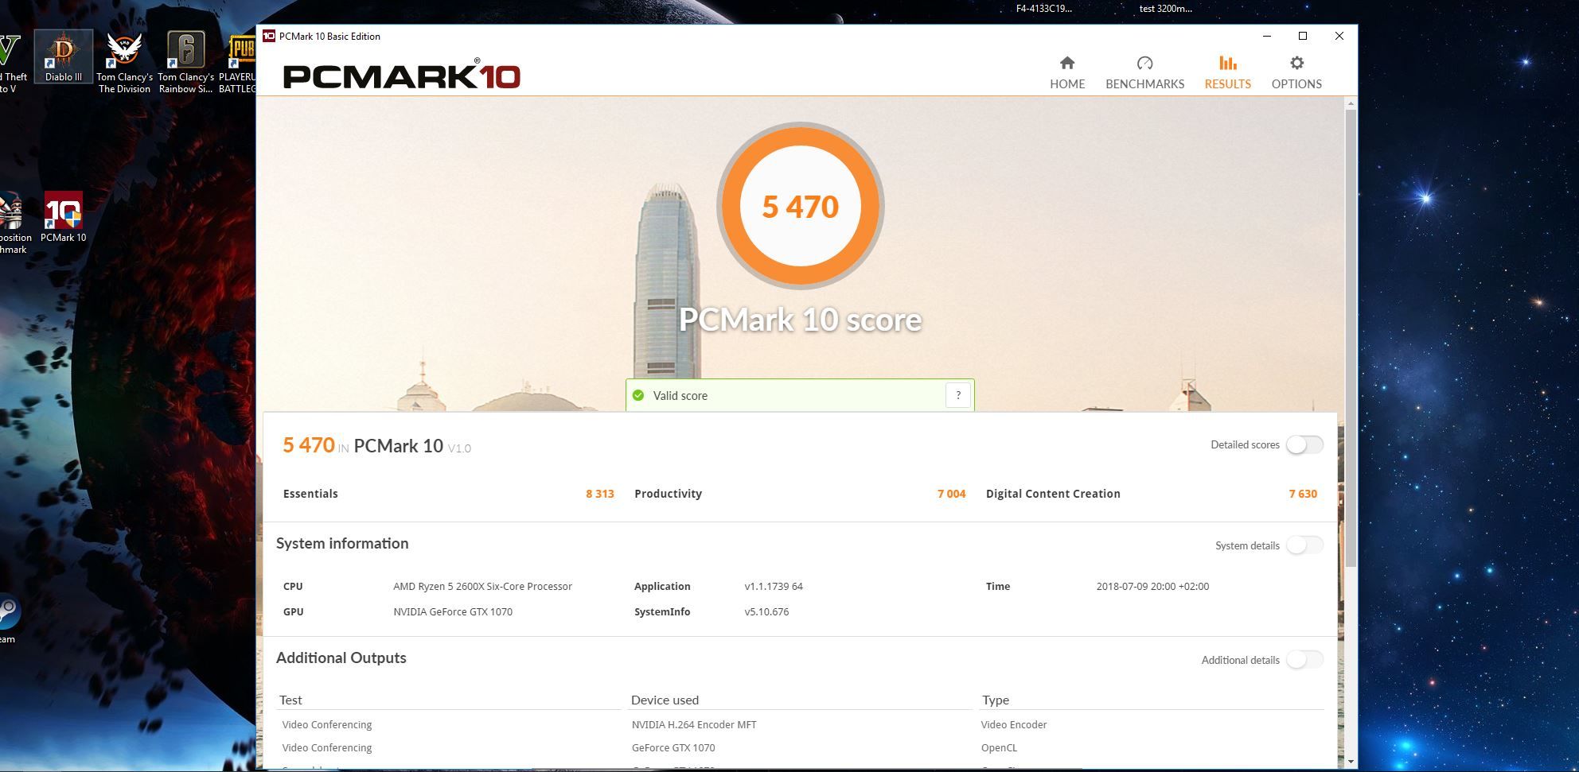Click the NVIDIA H.264 Encoder MFT entry

(x=694, y=725)
